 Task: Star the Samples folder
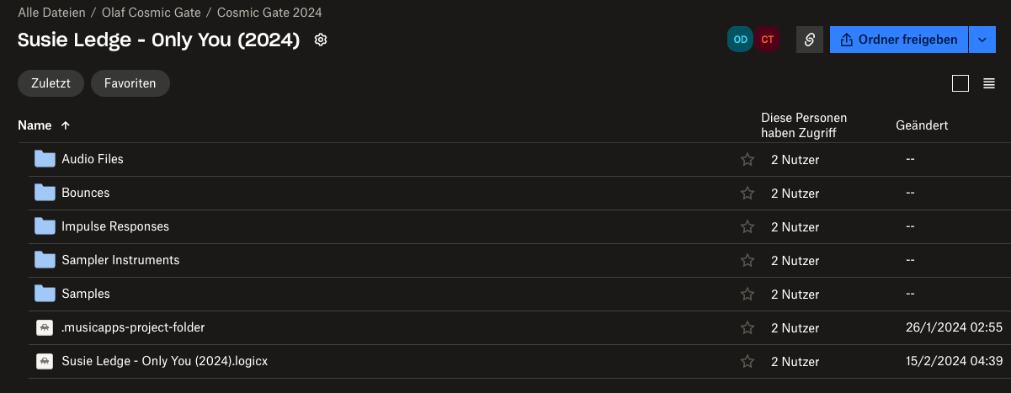pos(748,295)
